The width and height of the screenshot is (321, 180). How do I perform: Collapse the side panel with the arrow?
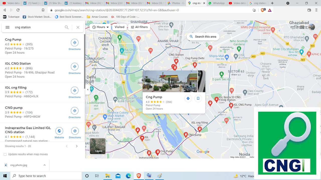click(x=88, y=89)
